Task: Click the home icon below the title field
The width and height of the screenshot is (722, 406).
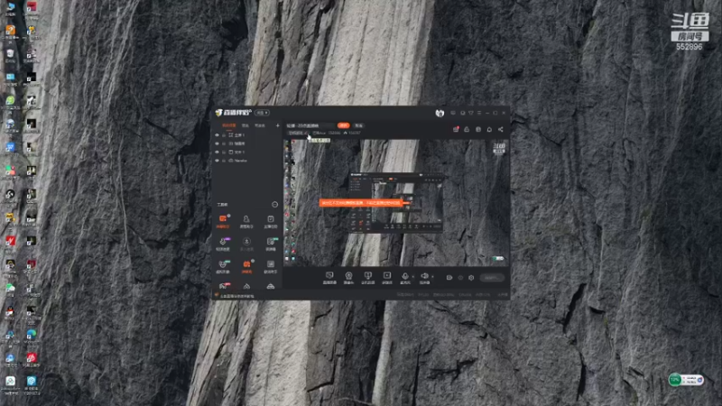Action: (346, 133)
